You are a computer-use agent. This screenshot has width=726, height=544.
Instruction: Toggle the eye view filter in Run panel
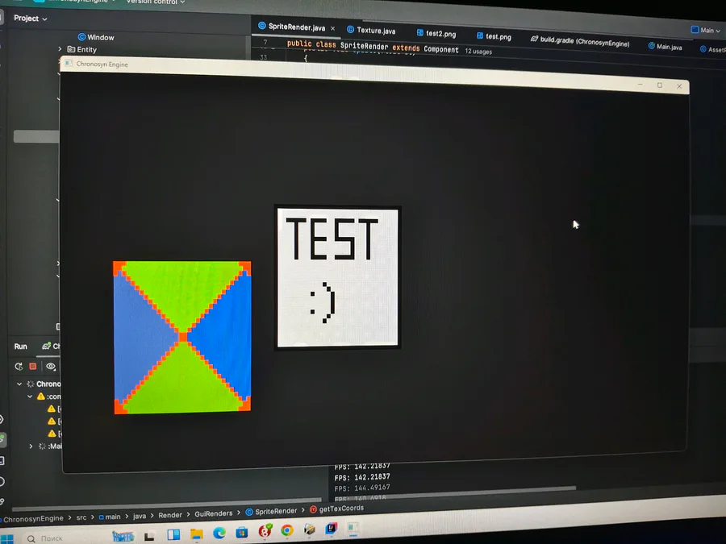(51, 366)
